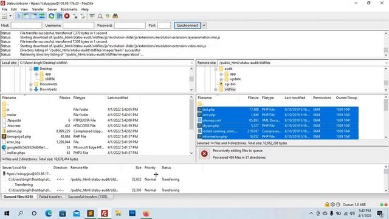The image size is (389, 219).
Task: Toggle synchronized browsing
Action: [x=108, y=16]
